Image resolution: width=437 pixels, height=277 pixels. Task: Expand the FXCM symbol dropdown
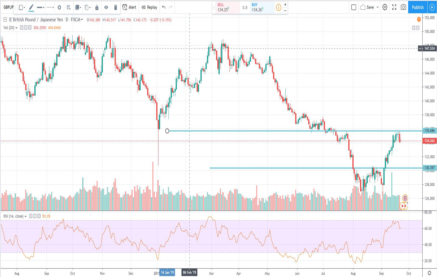(x=82, y=20)
